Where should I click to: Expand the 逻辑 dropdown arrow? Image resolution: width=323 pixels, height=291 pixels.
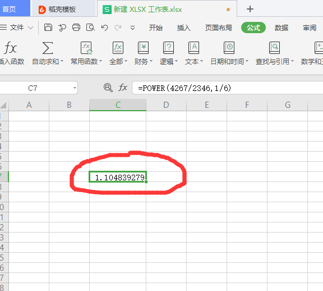176,61
